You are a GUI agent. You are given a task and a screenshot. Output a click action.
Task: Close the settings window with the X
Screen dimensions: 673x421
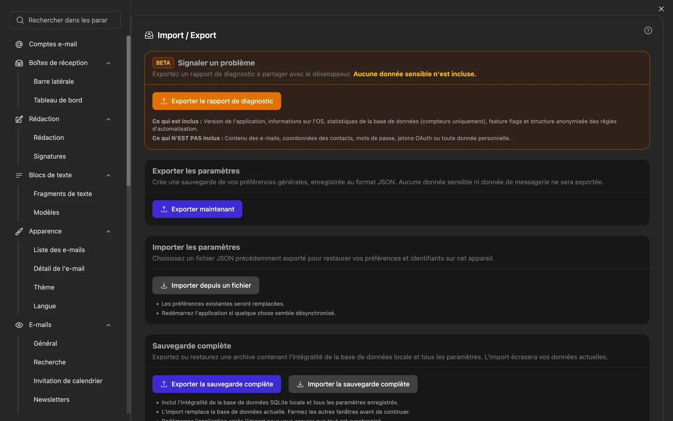point(661,9)
